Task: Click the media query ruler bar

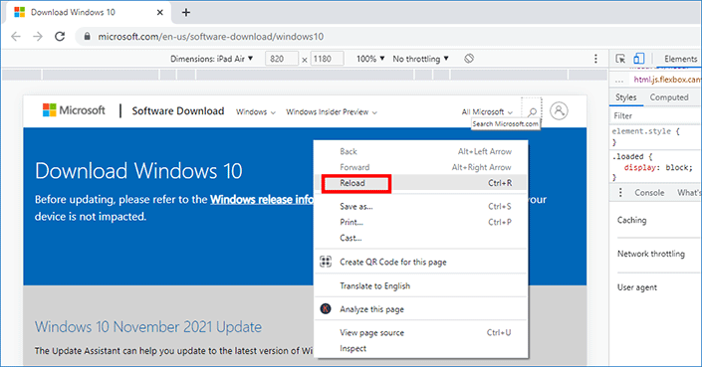Action: point(305,75)
